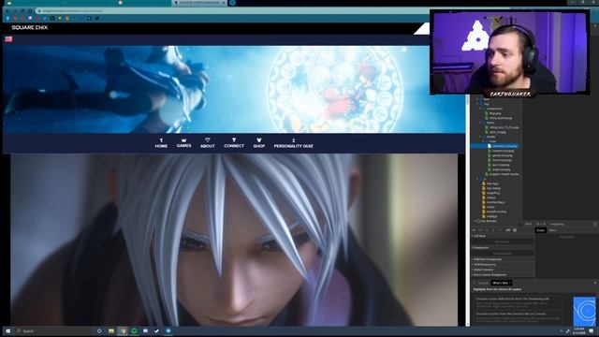The width and height of the screenshot is (599, 337).
Task: Open flag.png in the DevTools file tree
Action: (495, 113)
